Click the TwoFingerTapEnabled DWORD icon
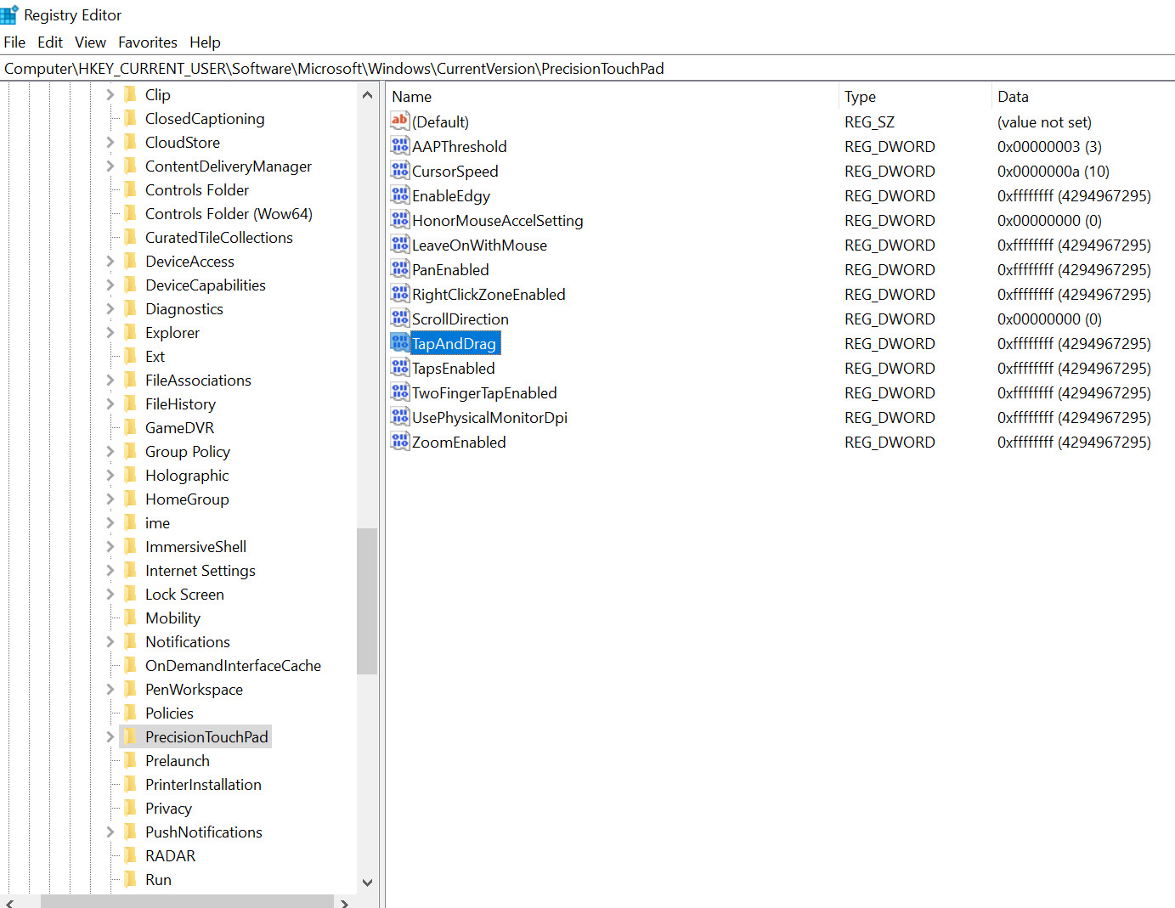The image size is (1175, 908). click(400, 392)
